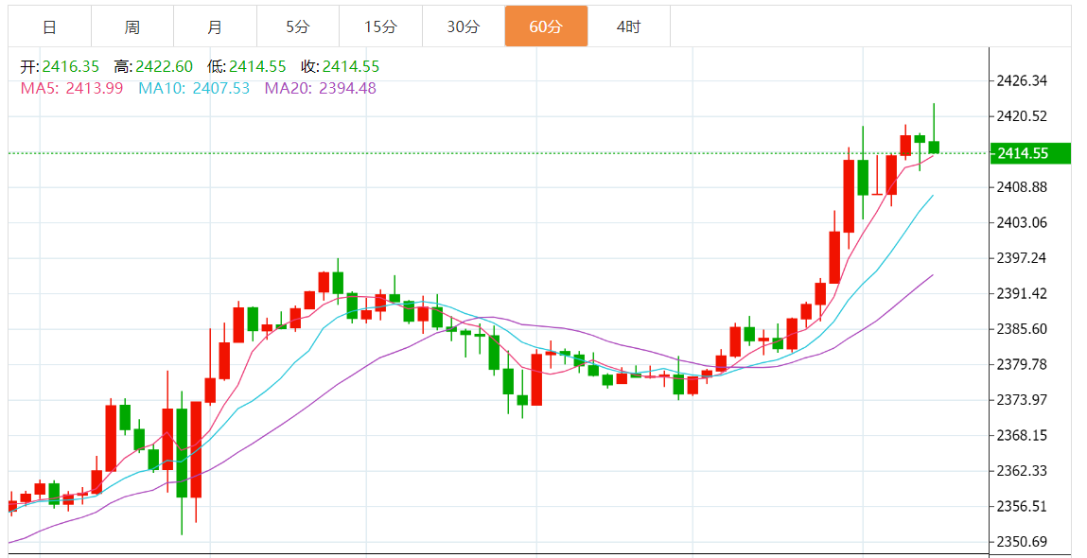The image size is (1087, 558).
Task: Click the 开:2416.35 open price text
Action: coord(60,66)
